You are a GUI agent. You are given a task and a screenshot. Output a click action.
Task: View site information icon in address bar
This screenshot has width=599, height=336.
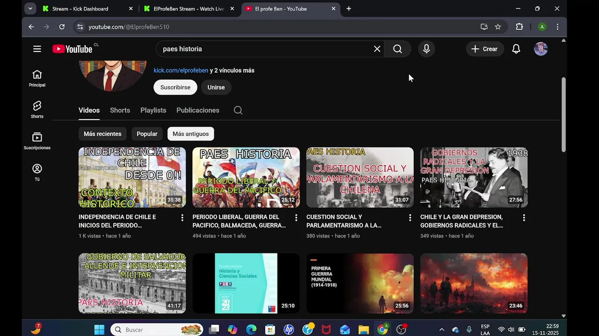(80, 27)
